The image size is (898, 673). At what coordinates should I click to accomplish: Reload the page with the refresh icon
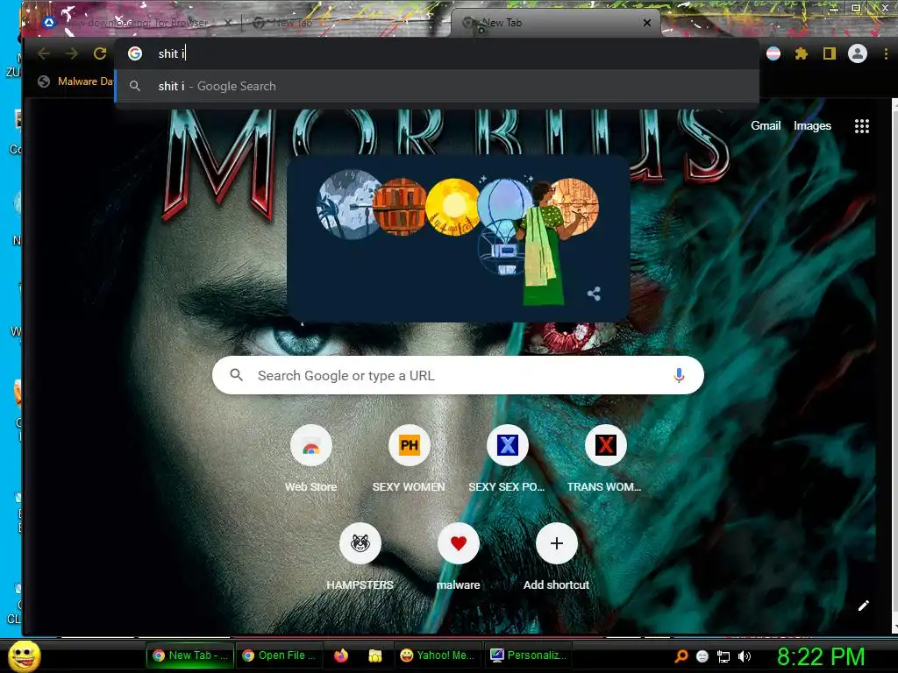point(100,53)
